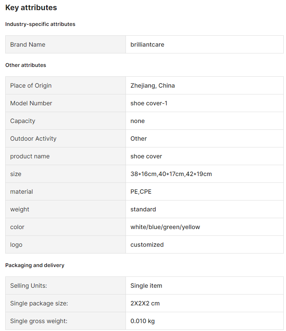Click the Single item value cell
This screenshot has height=331, width=286.
coord(204,285)
